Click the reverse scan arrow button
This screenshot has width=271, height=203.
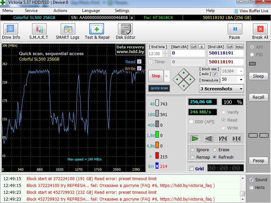click(209, 139)
